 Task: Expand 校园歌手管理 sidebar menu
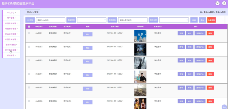pyautogui.click(x=11, y=23)
